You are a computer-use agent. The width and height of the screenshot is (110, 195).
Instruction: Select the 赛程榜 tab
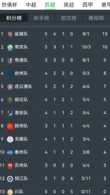point(96,18)
